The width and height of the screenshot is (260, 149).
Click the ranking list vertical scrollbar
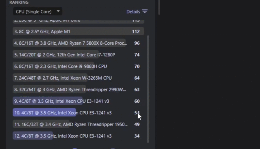[x=148, y=89]
